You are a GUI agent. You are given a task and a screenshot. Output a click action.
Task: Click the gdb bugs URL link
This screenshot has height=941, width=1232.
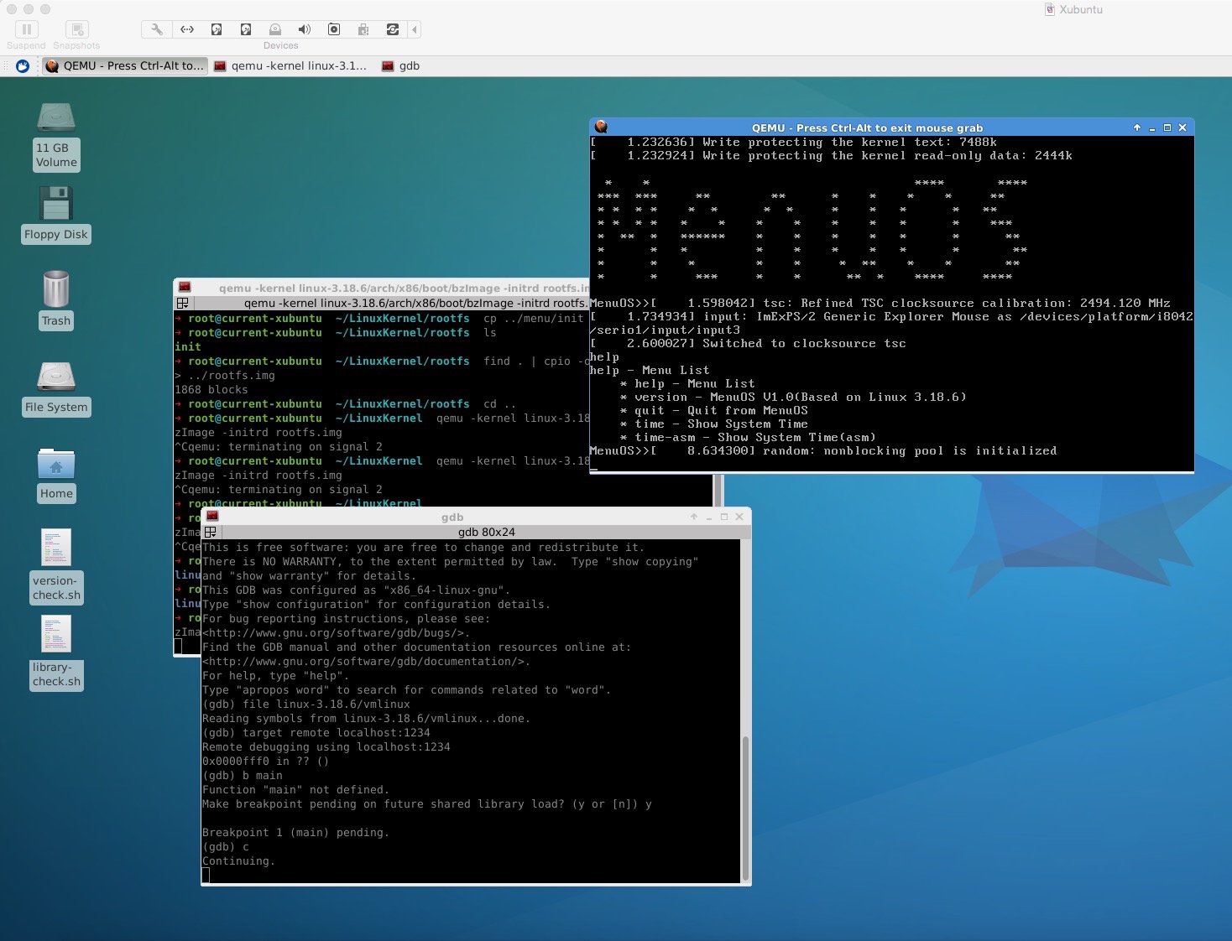[336, 632]
